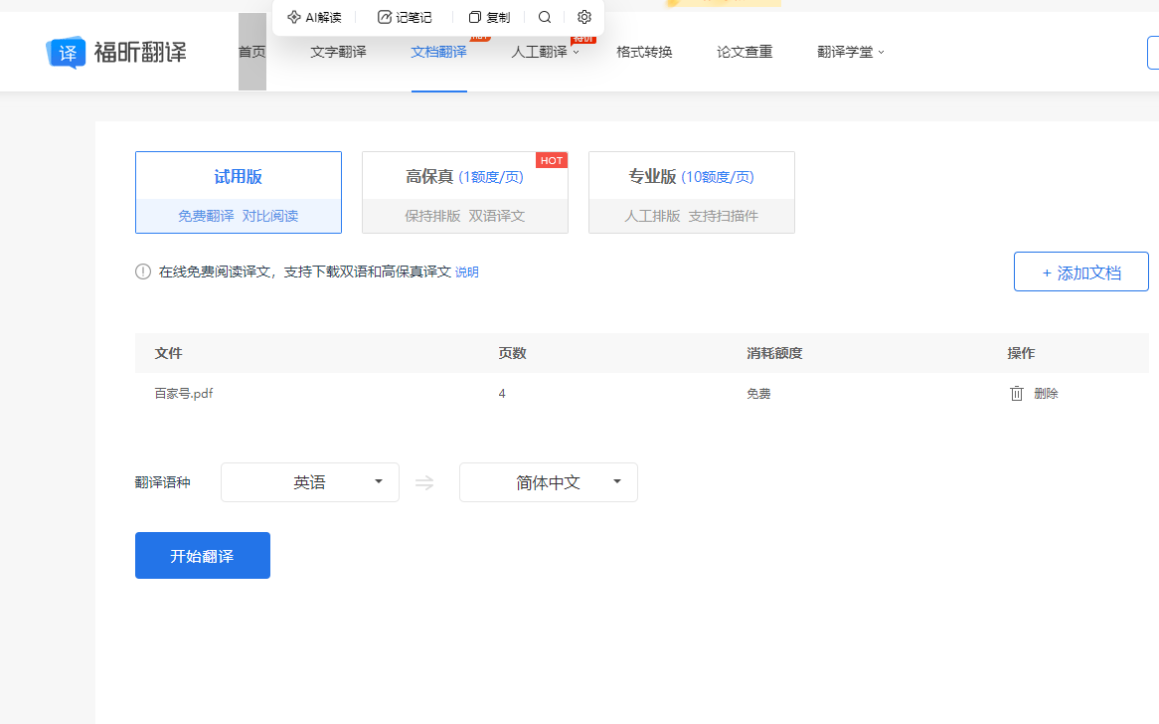Image resolution: width=1159 pixels, height=724 pixels.
Task: Go to 首页 home tab
Action: pyautogui.click(x=252, y=52)
